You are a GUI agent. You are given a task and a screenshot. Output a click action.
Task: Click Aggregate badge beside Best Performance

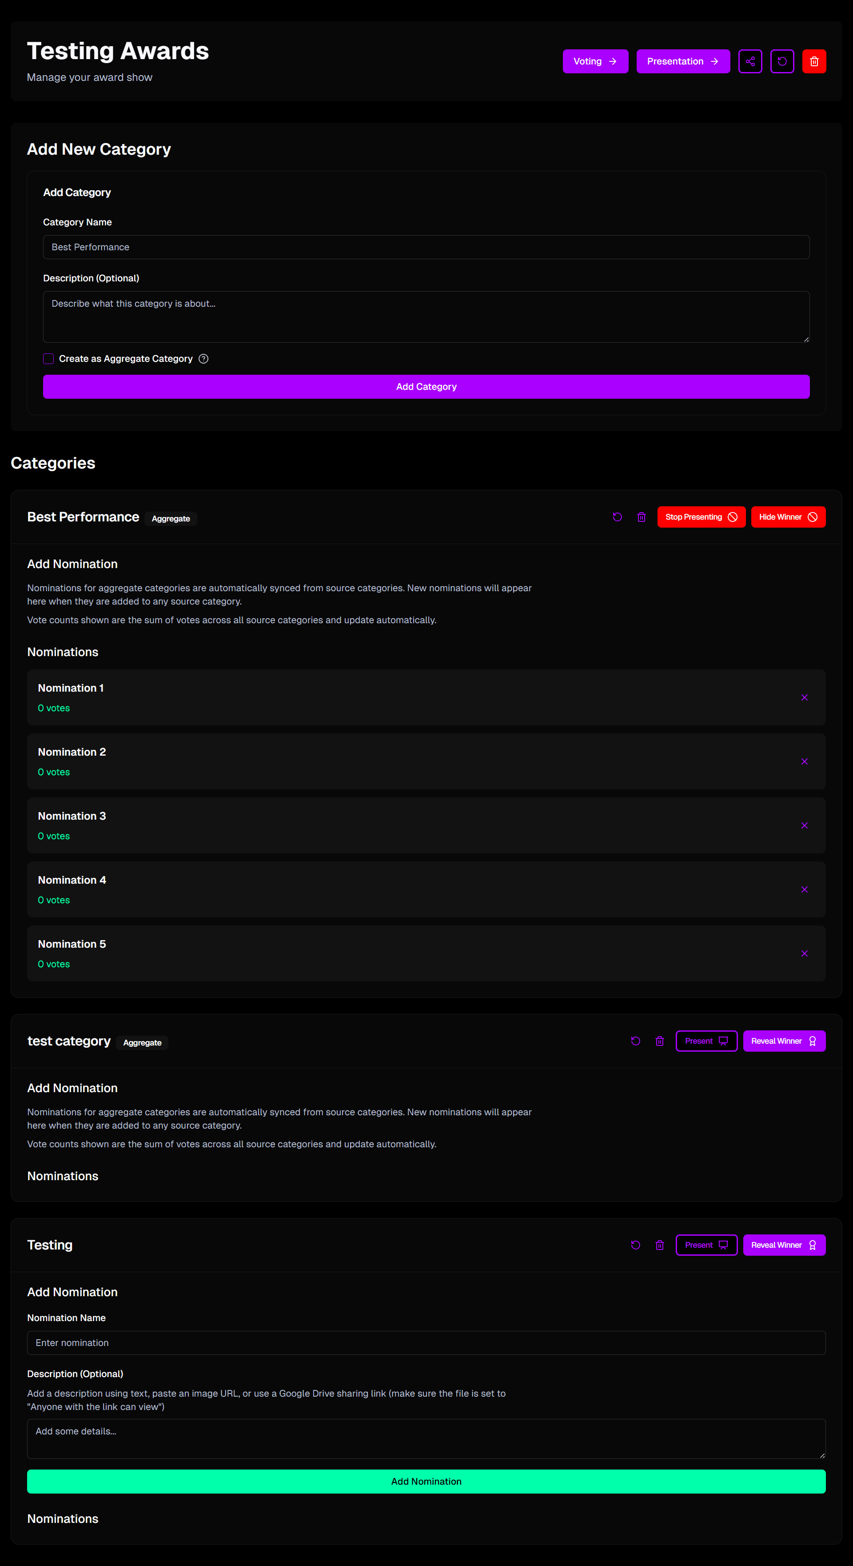point(171,519)
